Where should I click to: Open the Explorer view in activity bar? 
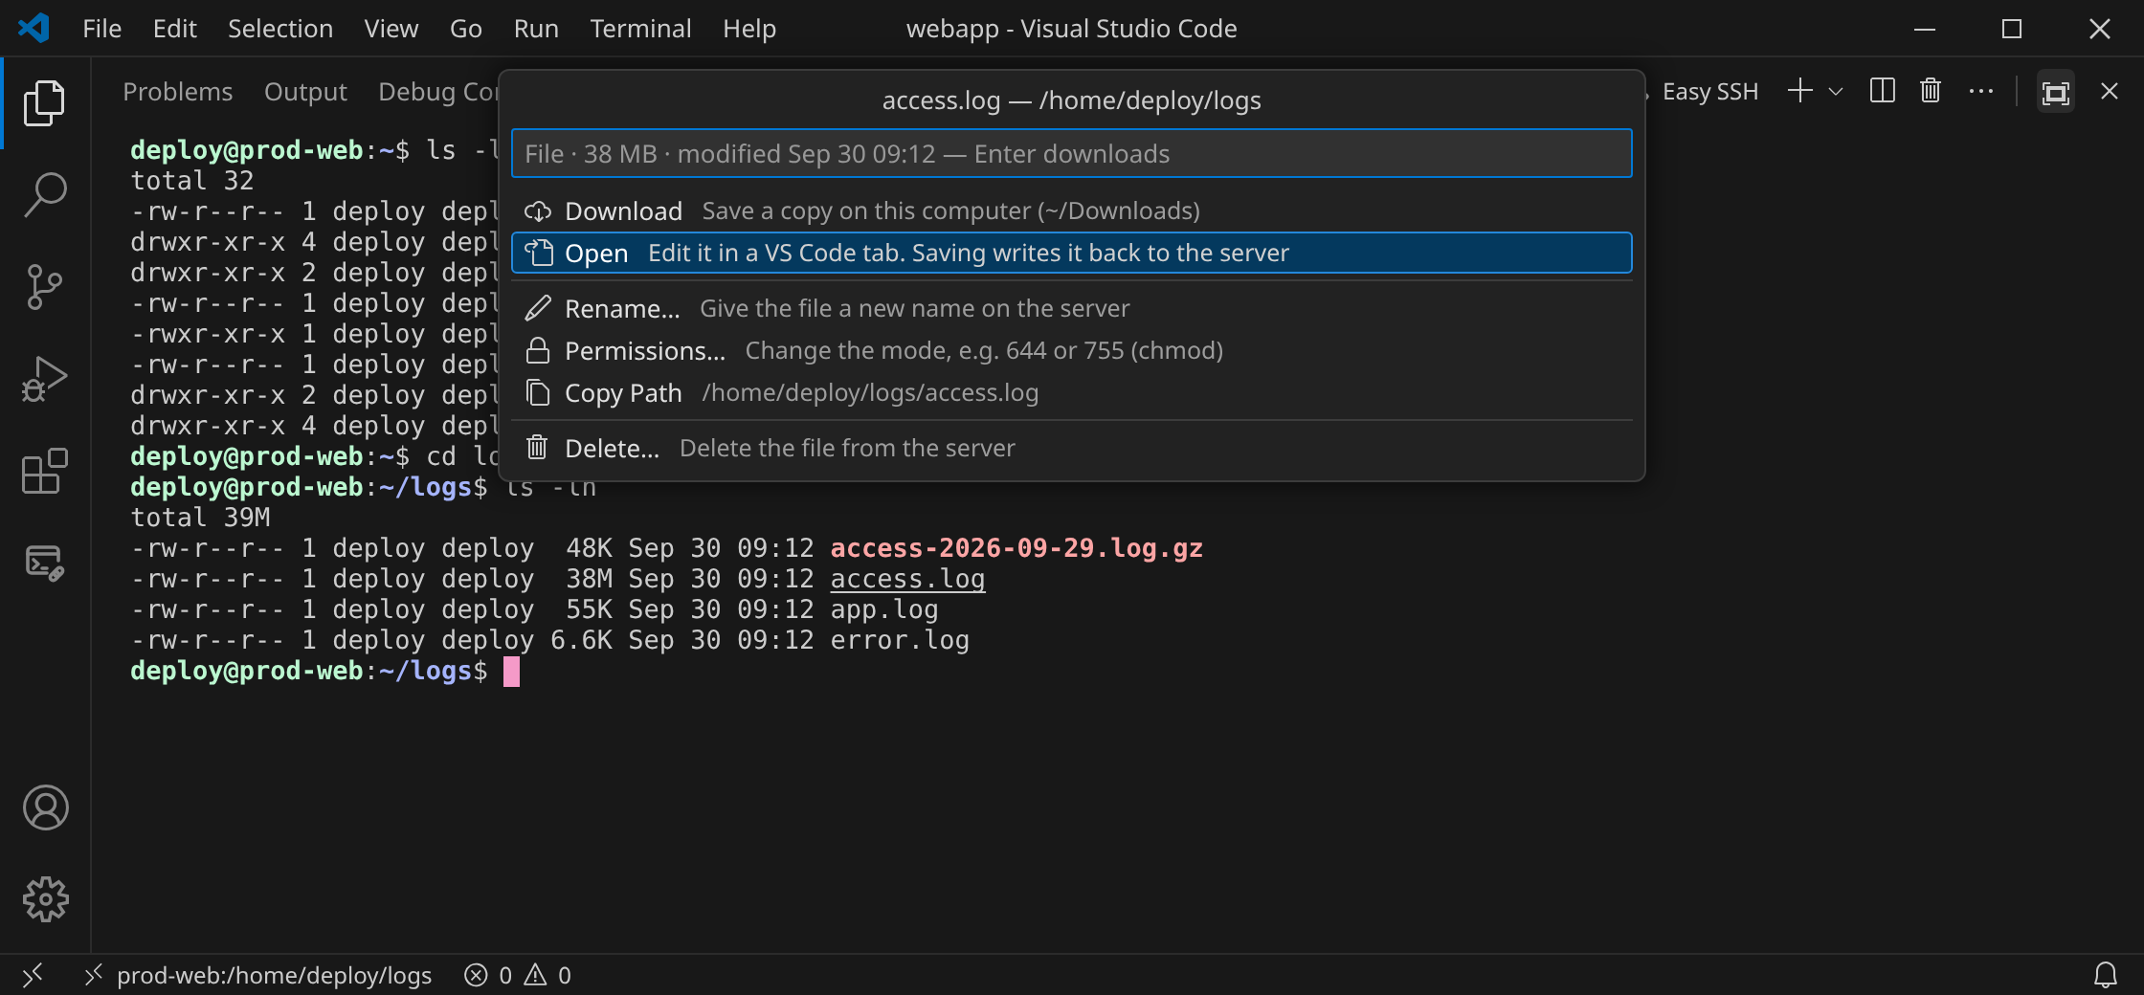click(45, 102)
